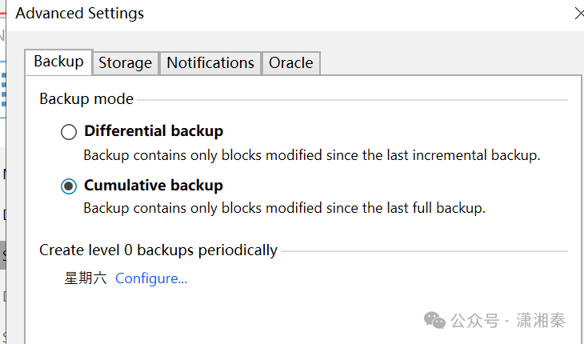Click the WeChat logo icon in watermark
This screenshot has height=344, width=584.
(435, 320)
